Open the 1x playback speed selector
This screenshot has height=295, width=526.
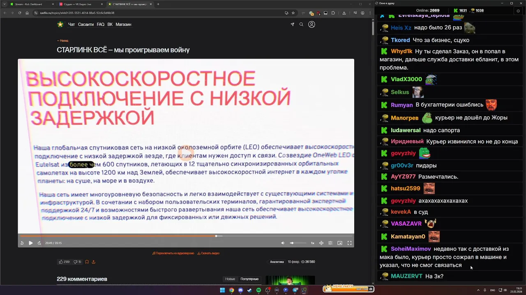click(312, 243)
